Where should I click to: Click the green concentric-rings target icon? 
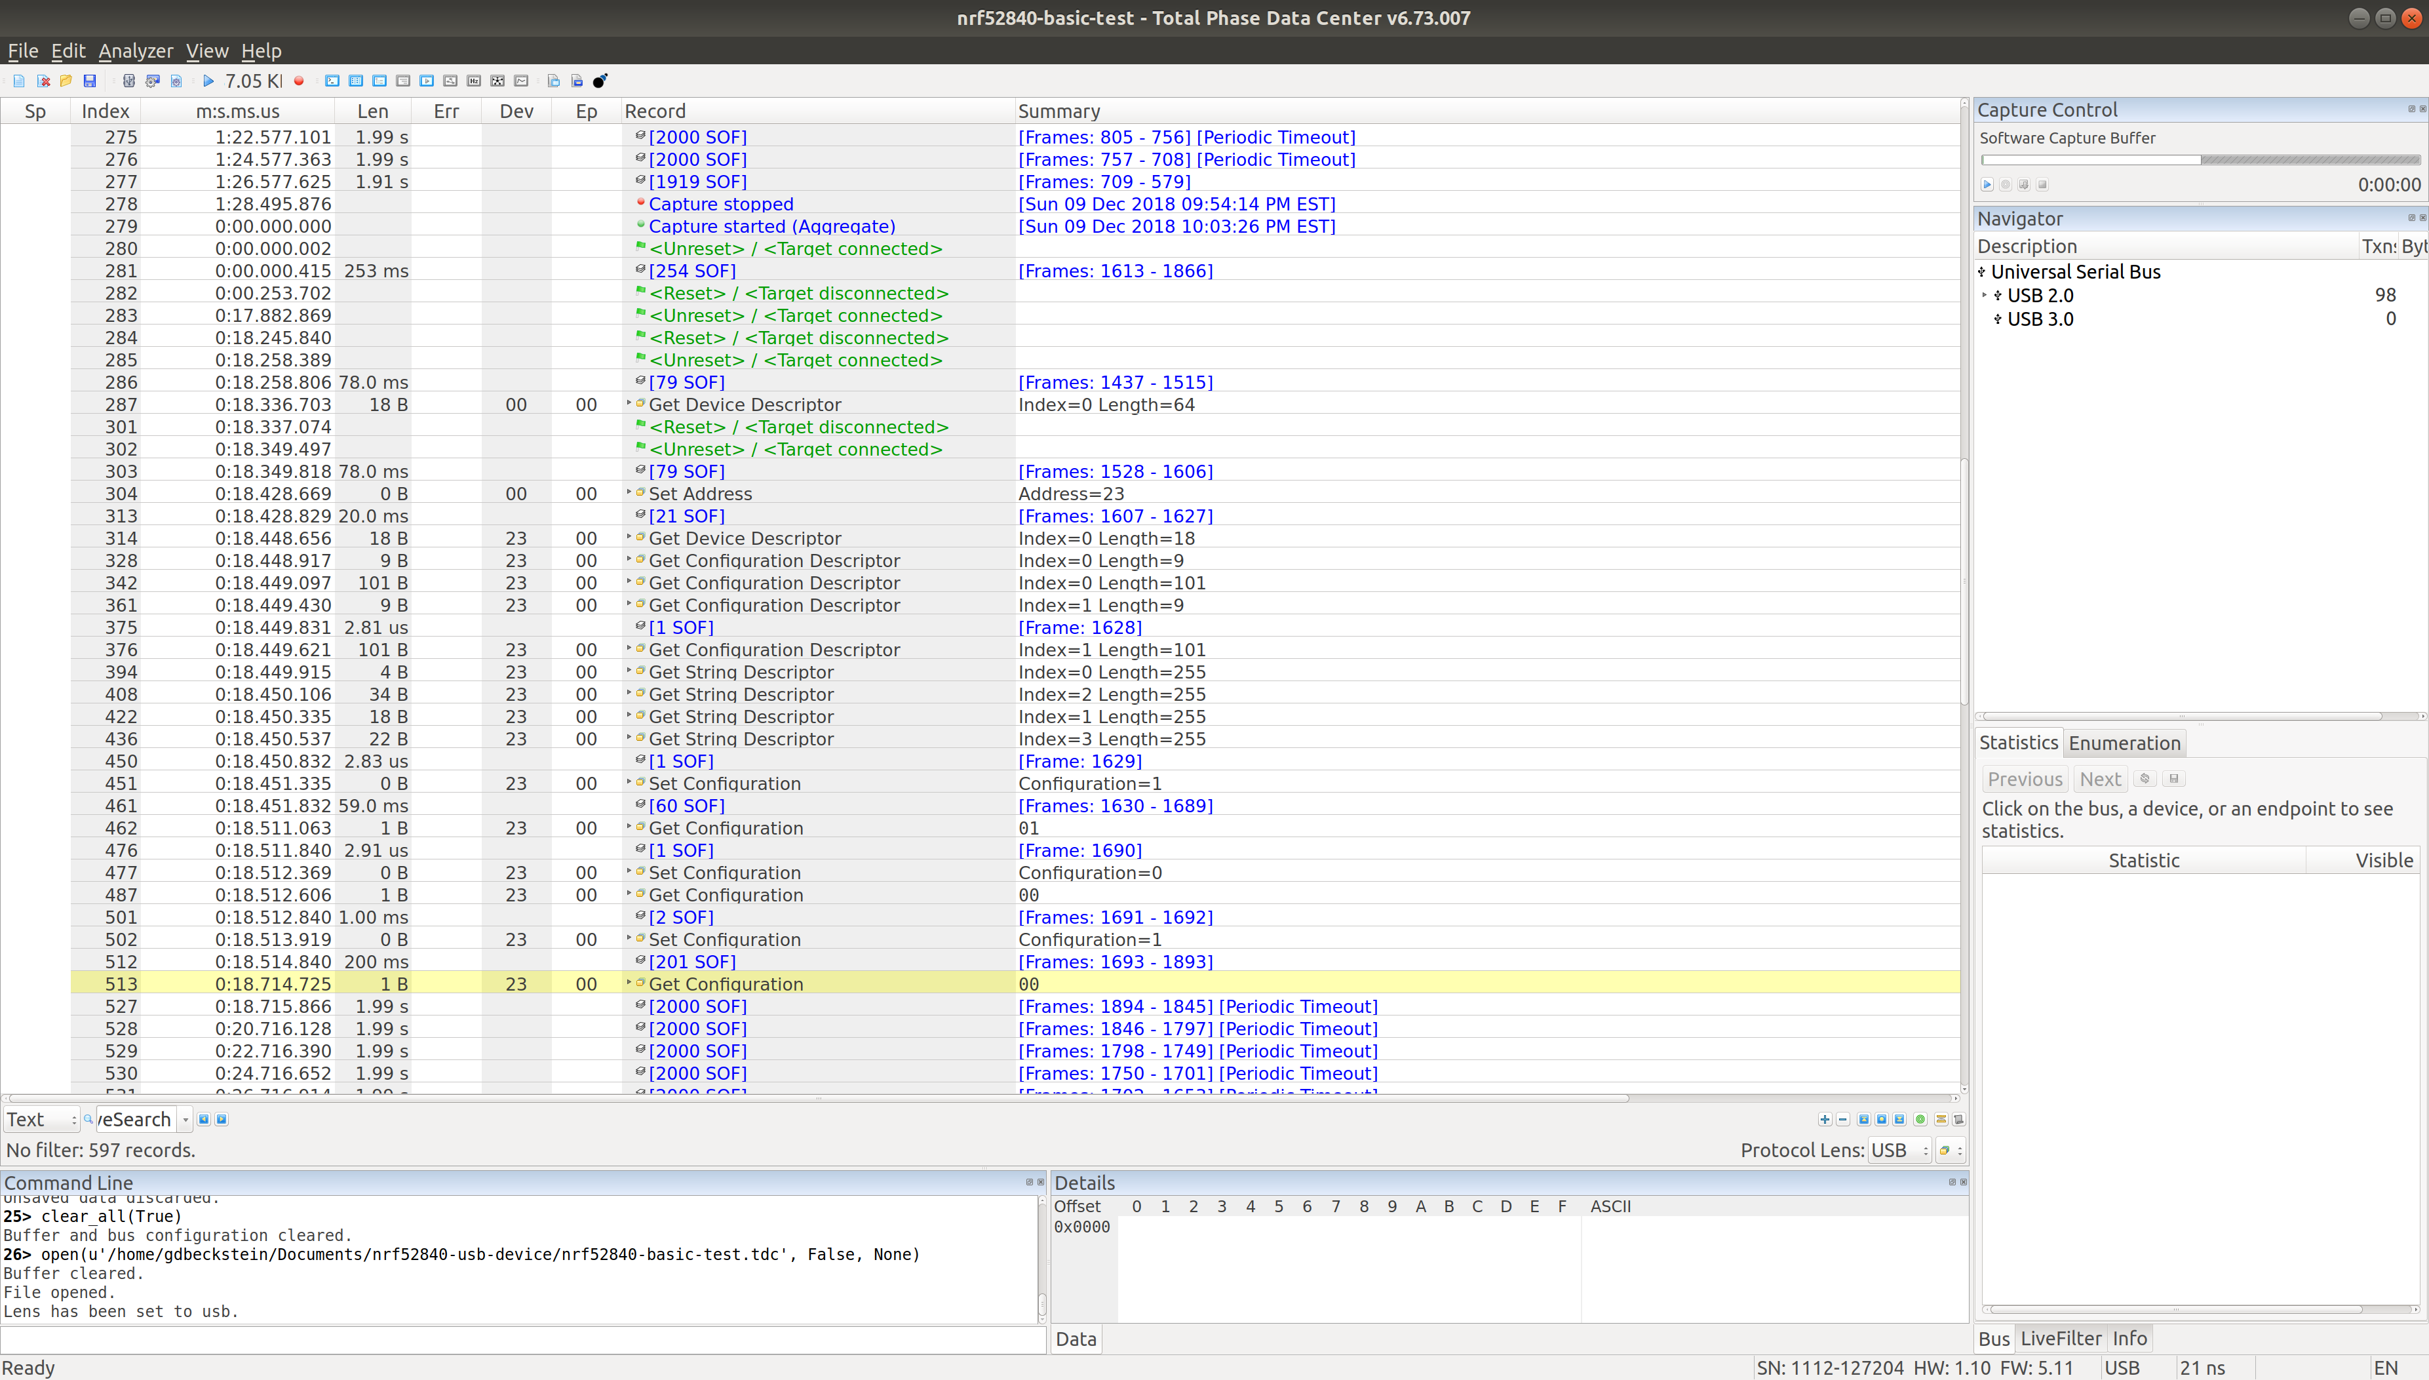click(x=1920, y=1119)
